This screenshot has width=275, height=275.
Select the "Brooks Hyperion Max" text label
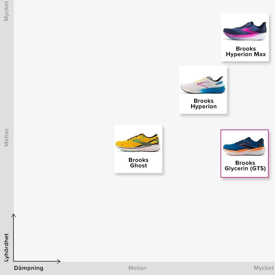click(x=246, y=51)
